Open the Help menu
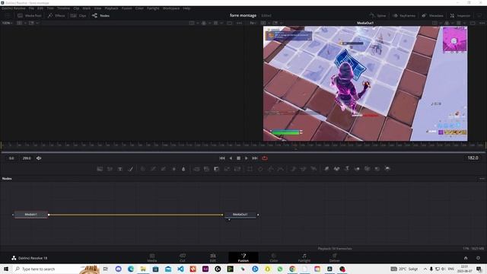The height and width of the screenshot is (274, 487). pos(186,8)
